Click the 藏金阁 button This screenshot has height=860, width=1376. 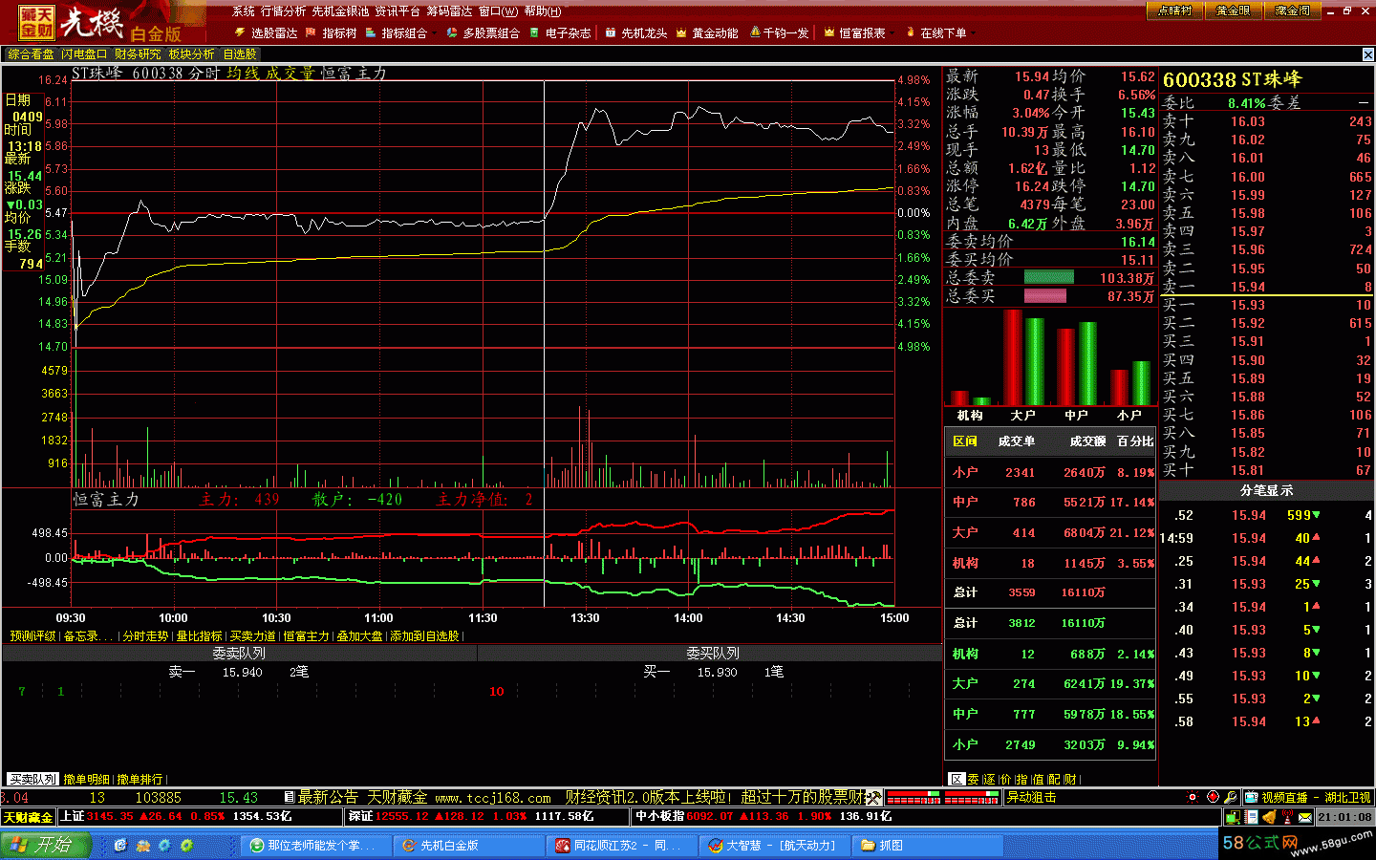pos(1292,11)
